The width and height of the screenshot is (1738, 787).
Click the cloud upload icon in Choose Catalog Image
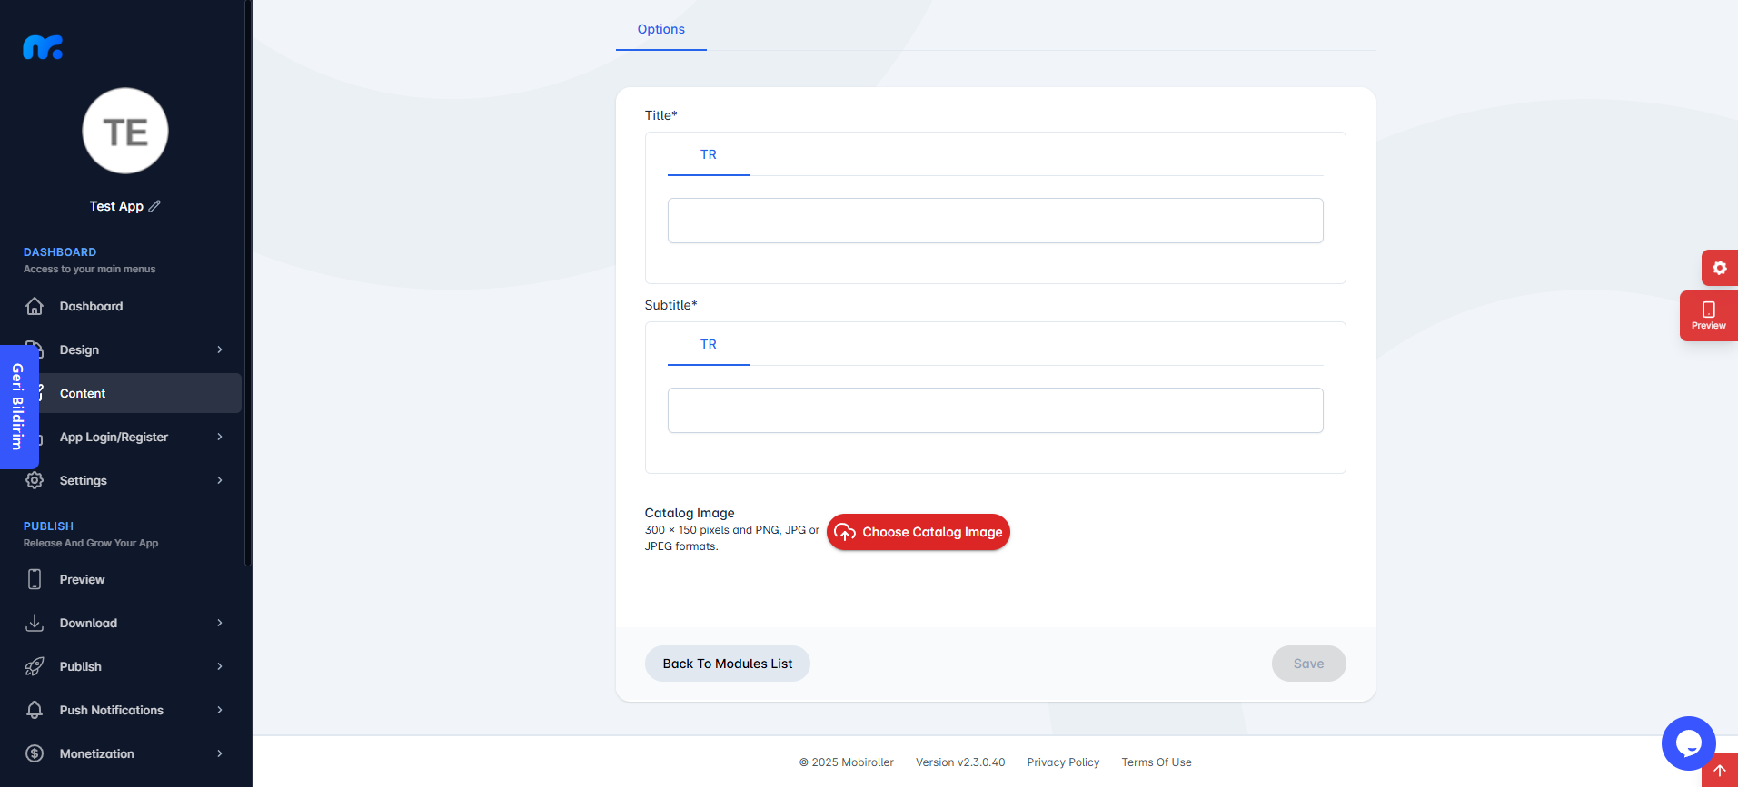click(845, 532)
